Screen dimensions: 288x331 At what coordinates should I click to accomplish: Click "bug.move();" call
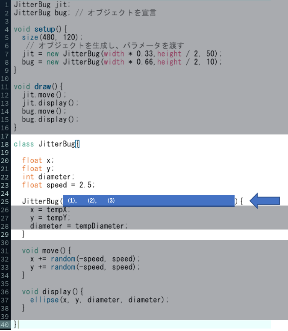pyautogui.click(x=44, y=111)
